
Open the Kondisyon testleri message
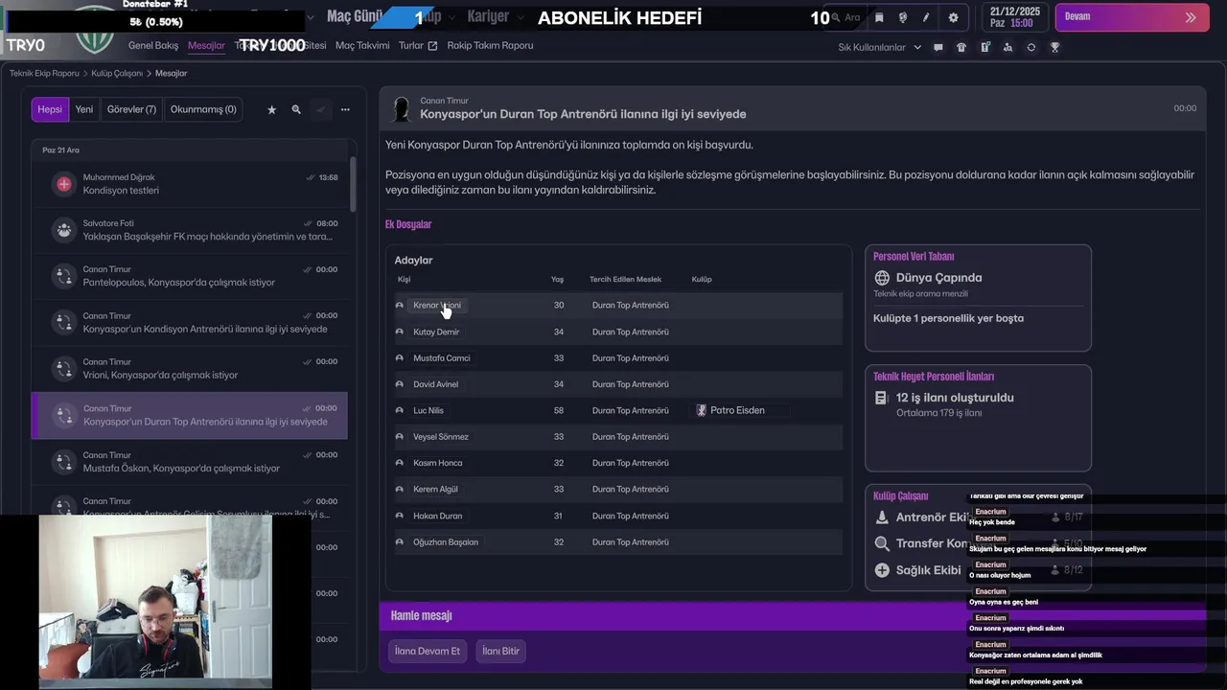[189, 184]
